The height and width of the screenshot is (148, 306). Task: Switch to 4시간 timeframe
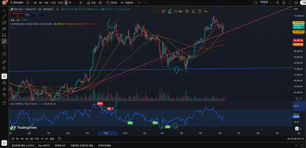point(60,3)
